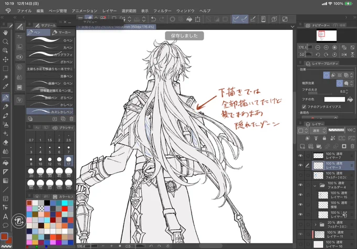
Task: Flip canvas horizontally in Navigator
Action: pyautogui.click(x=344, y=55)
